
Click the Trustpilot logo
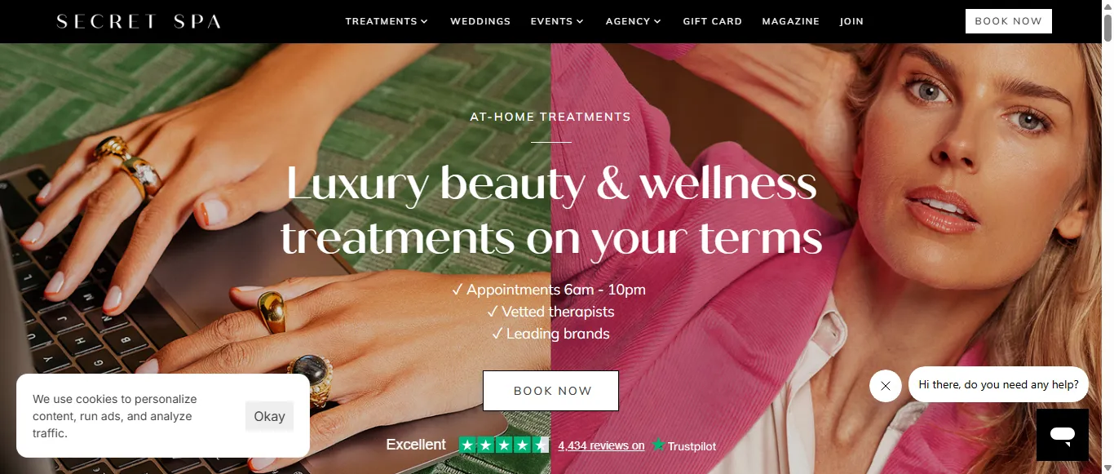click(x=684, y=445)
